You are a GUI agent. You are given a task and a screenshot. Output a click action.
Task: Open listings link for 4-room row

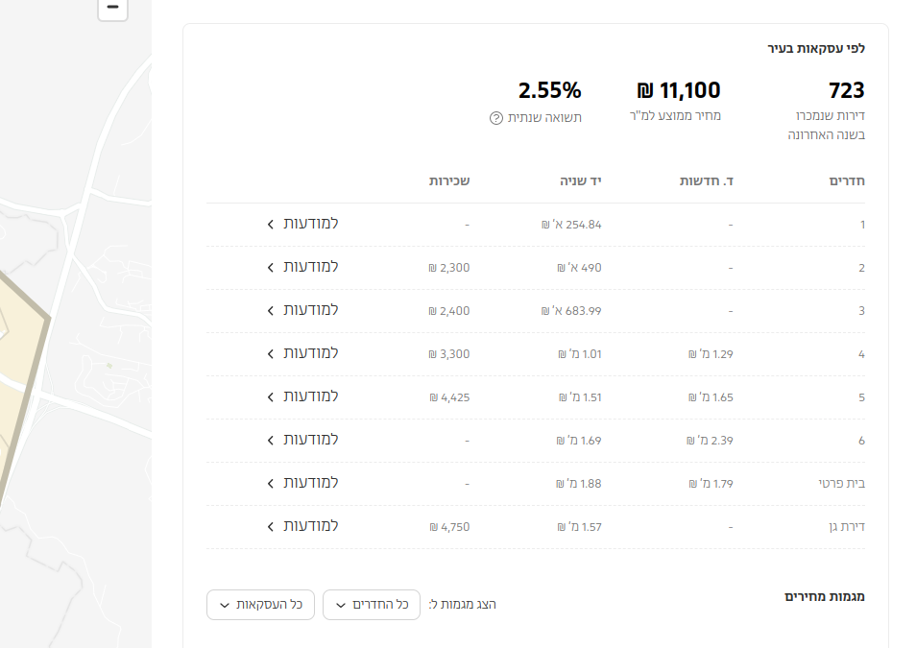coord(302,353)
